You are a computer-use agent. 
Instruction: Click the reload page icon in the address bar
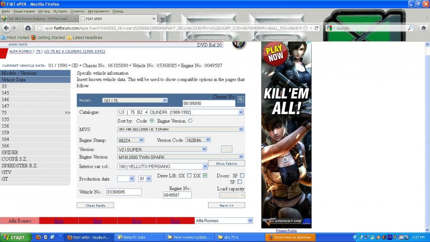click(x=317, y=28)
